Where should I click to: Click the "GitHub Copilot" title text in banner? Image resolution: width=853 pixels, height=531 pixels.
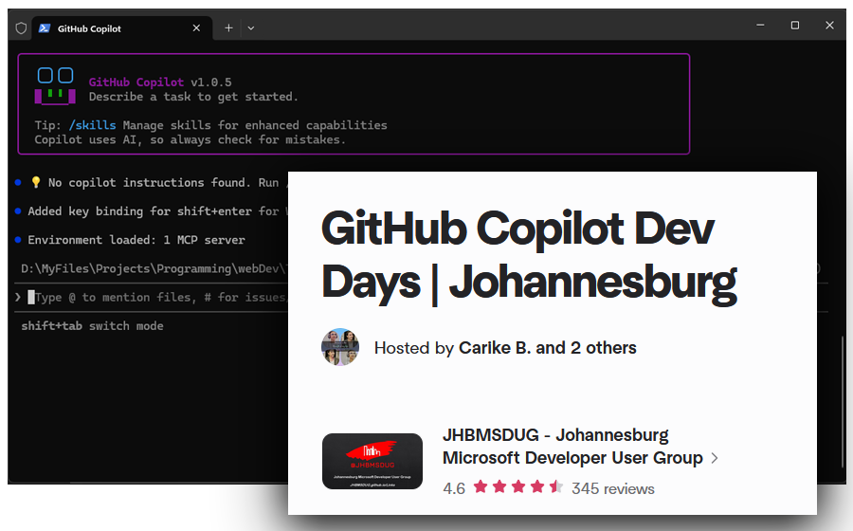tap(136, 82)
